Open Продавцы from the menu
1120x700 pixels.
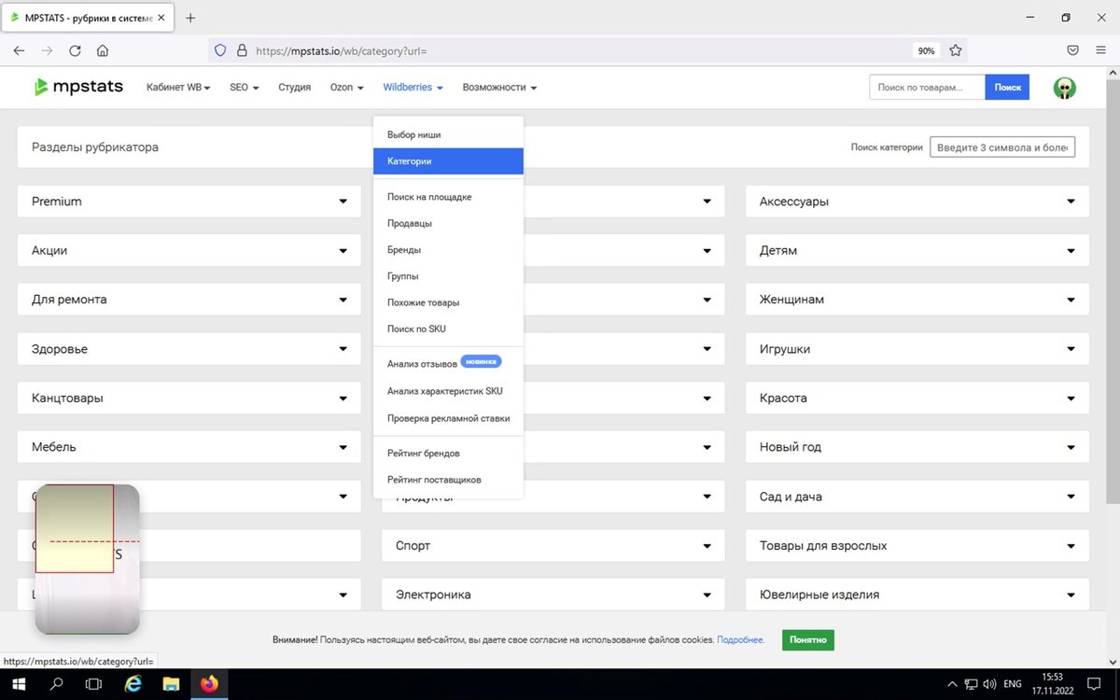coord(448,224)
